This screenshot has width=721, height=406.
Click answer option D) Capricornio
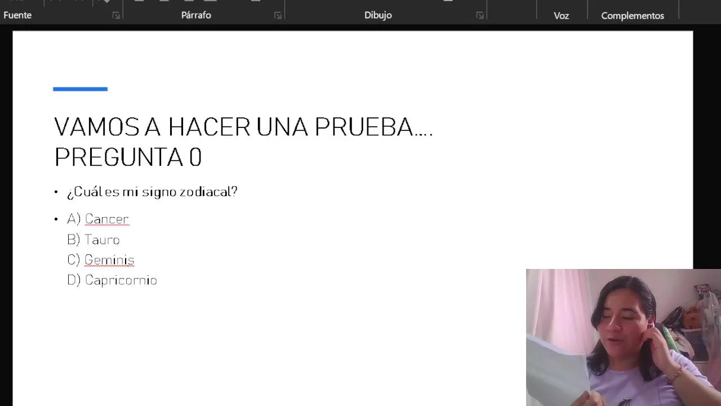point(112,280)
